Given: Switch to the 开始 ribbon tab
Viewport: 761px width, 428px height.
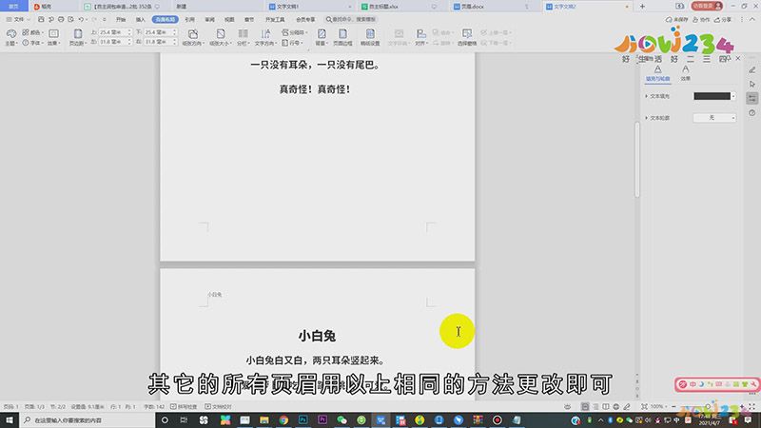Looking at the screenshot, I should pyautogui.click(x=121, y=19).
